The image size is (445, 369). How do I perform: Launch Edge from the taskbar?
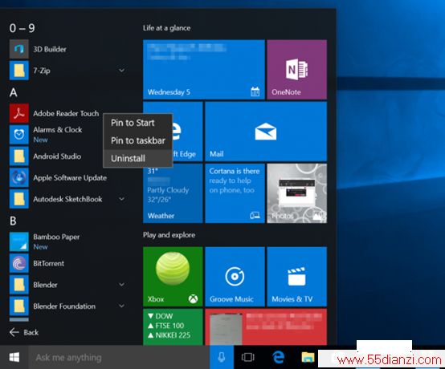tap(279, 357)
